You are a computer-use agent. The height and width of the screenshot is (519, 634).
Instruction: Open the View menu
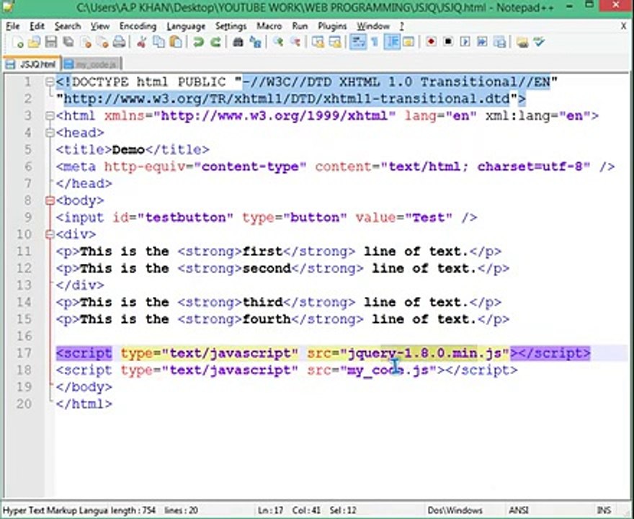(x=100, y=26)
